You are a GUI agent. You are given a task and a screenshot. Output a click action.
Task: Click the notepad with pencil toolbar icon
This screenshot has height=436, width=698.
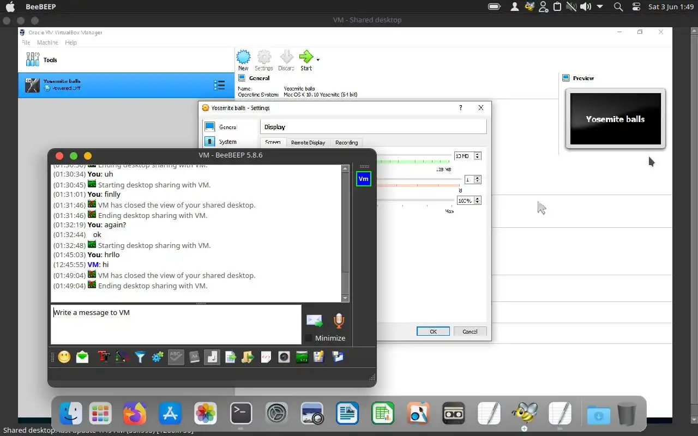click(x=319, y=357)
